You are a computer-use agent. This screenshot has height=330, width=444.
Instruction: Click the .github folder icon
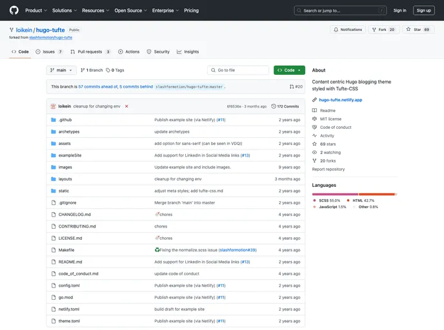tap(54, 120)
